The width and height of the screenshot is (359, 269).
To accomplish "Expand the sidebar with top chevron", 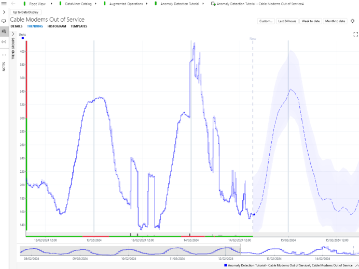I will [4, 12].
